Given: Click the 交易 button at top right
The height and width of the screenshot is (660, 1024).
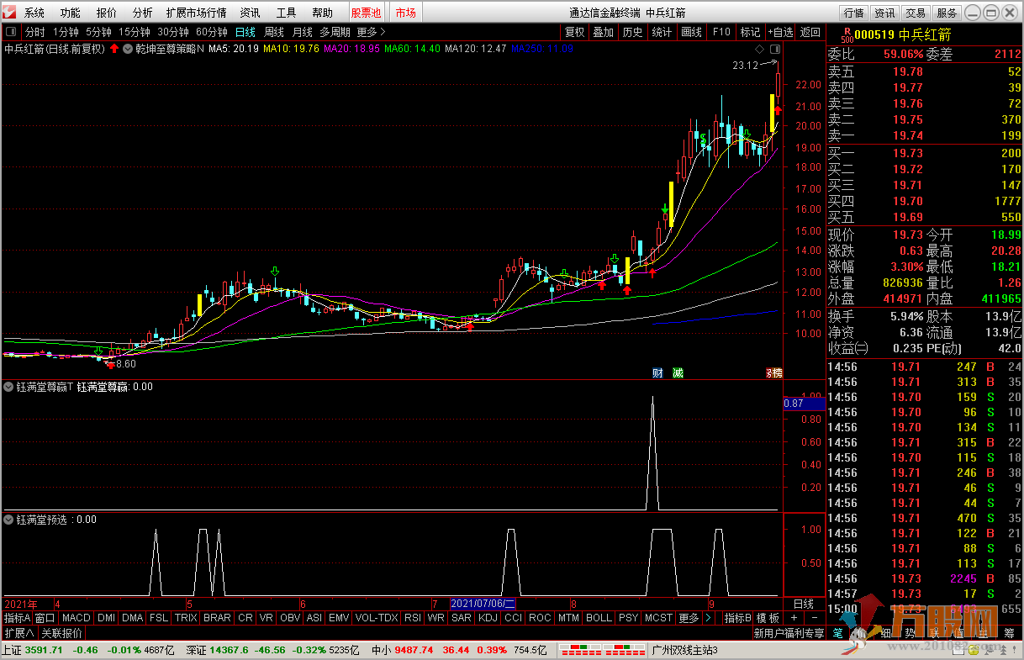Looking at the screenshot, I should pos(916,13).
